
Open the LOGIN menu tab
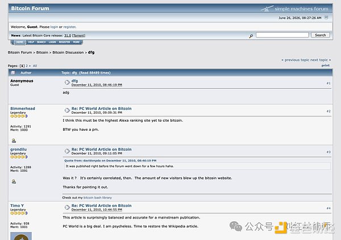[52, 42]
